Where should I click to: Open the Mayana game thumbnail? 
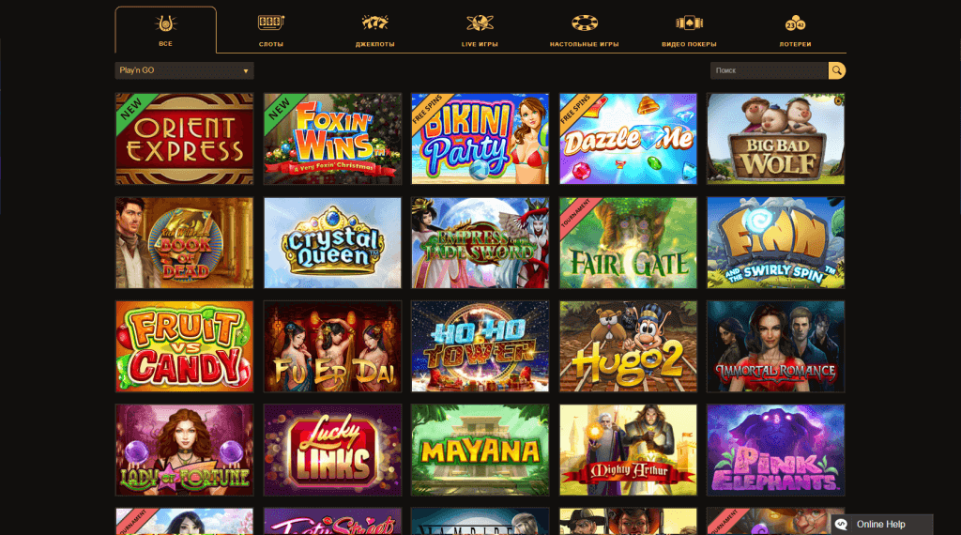[x=480, y=450]
